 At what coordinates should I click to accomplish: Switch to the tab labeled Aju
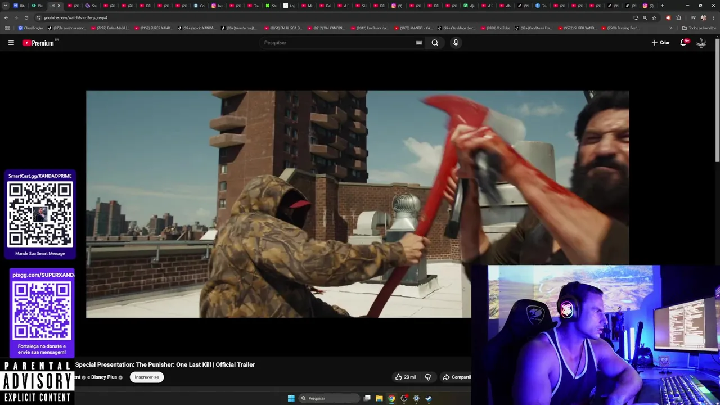pos(469,6)
